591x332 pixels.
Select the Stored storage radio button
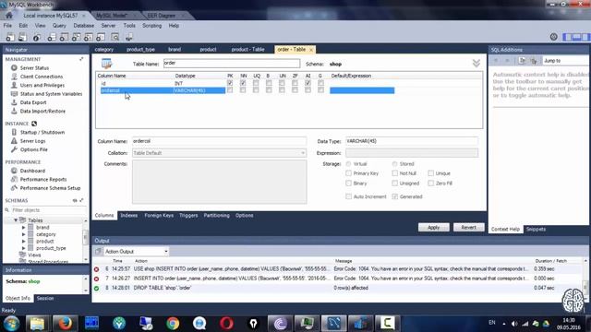tap(394, 164)
